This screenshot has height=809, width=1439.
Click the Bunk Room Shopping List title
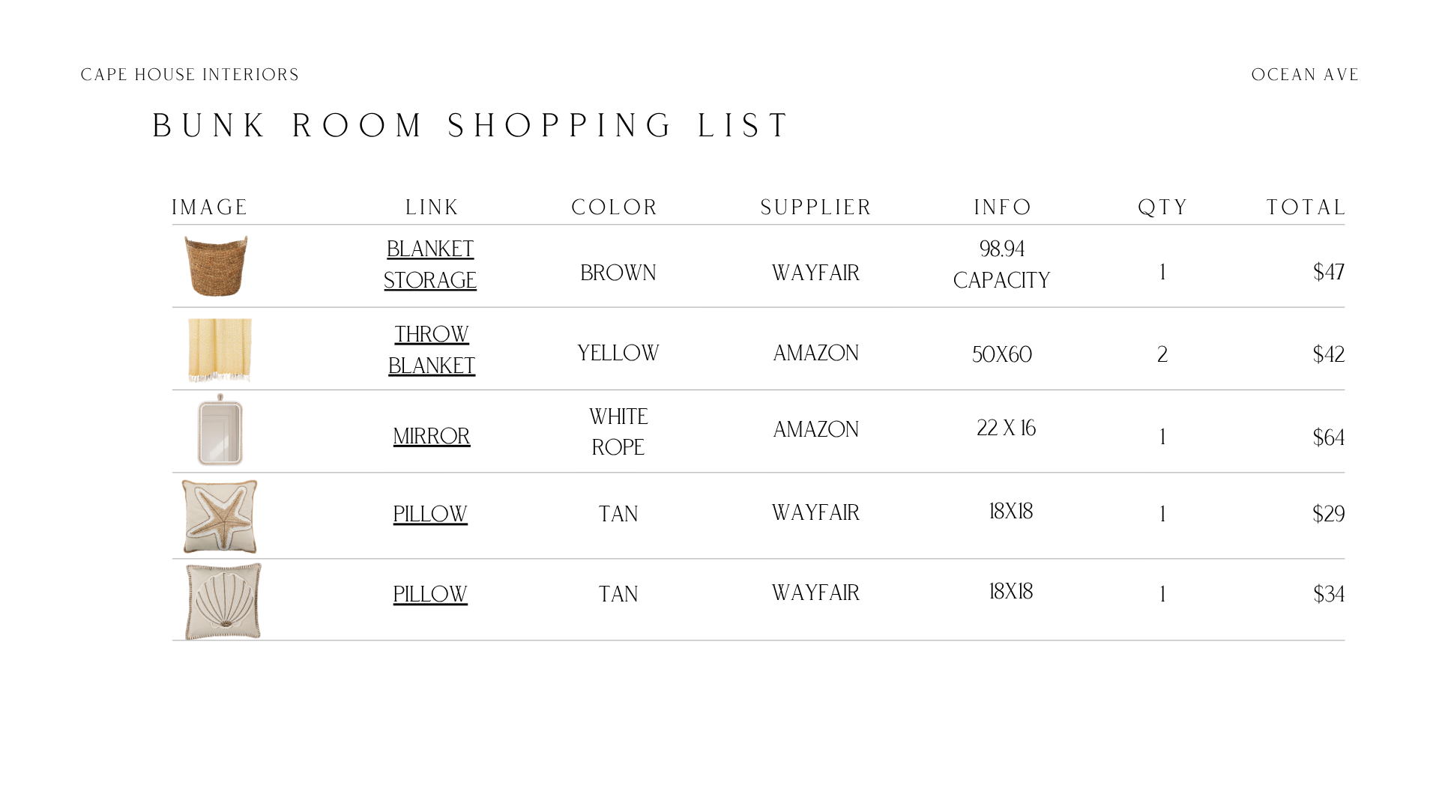point(471,126)
